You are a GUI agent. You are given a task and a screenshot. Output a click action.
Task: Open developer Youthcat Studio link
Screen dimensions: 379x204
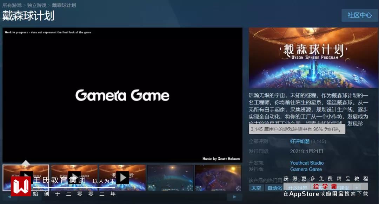click(307, 163)
